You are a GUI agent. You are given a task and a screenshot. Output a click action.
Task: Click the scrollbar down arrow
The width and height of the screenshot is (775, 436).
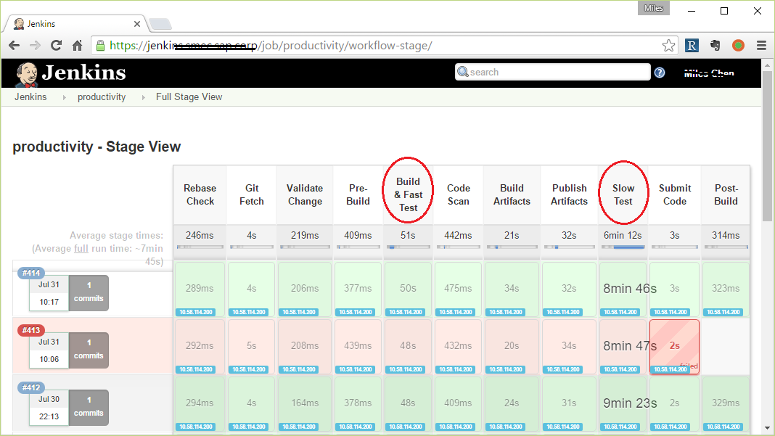pyautogui.click(x=767, y=428)
